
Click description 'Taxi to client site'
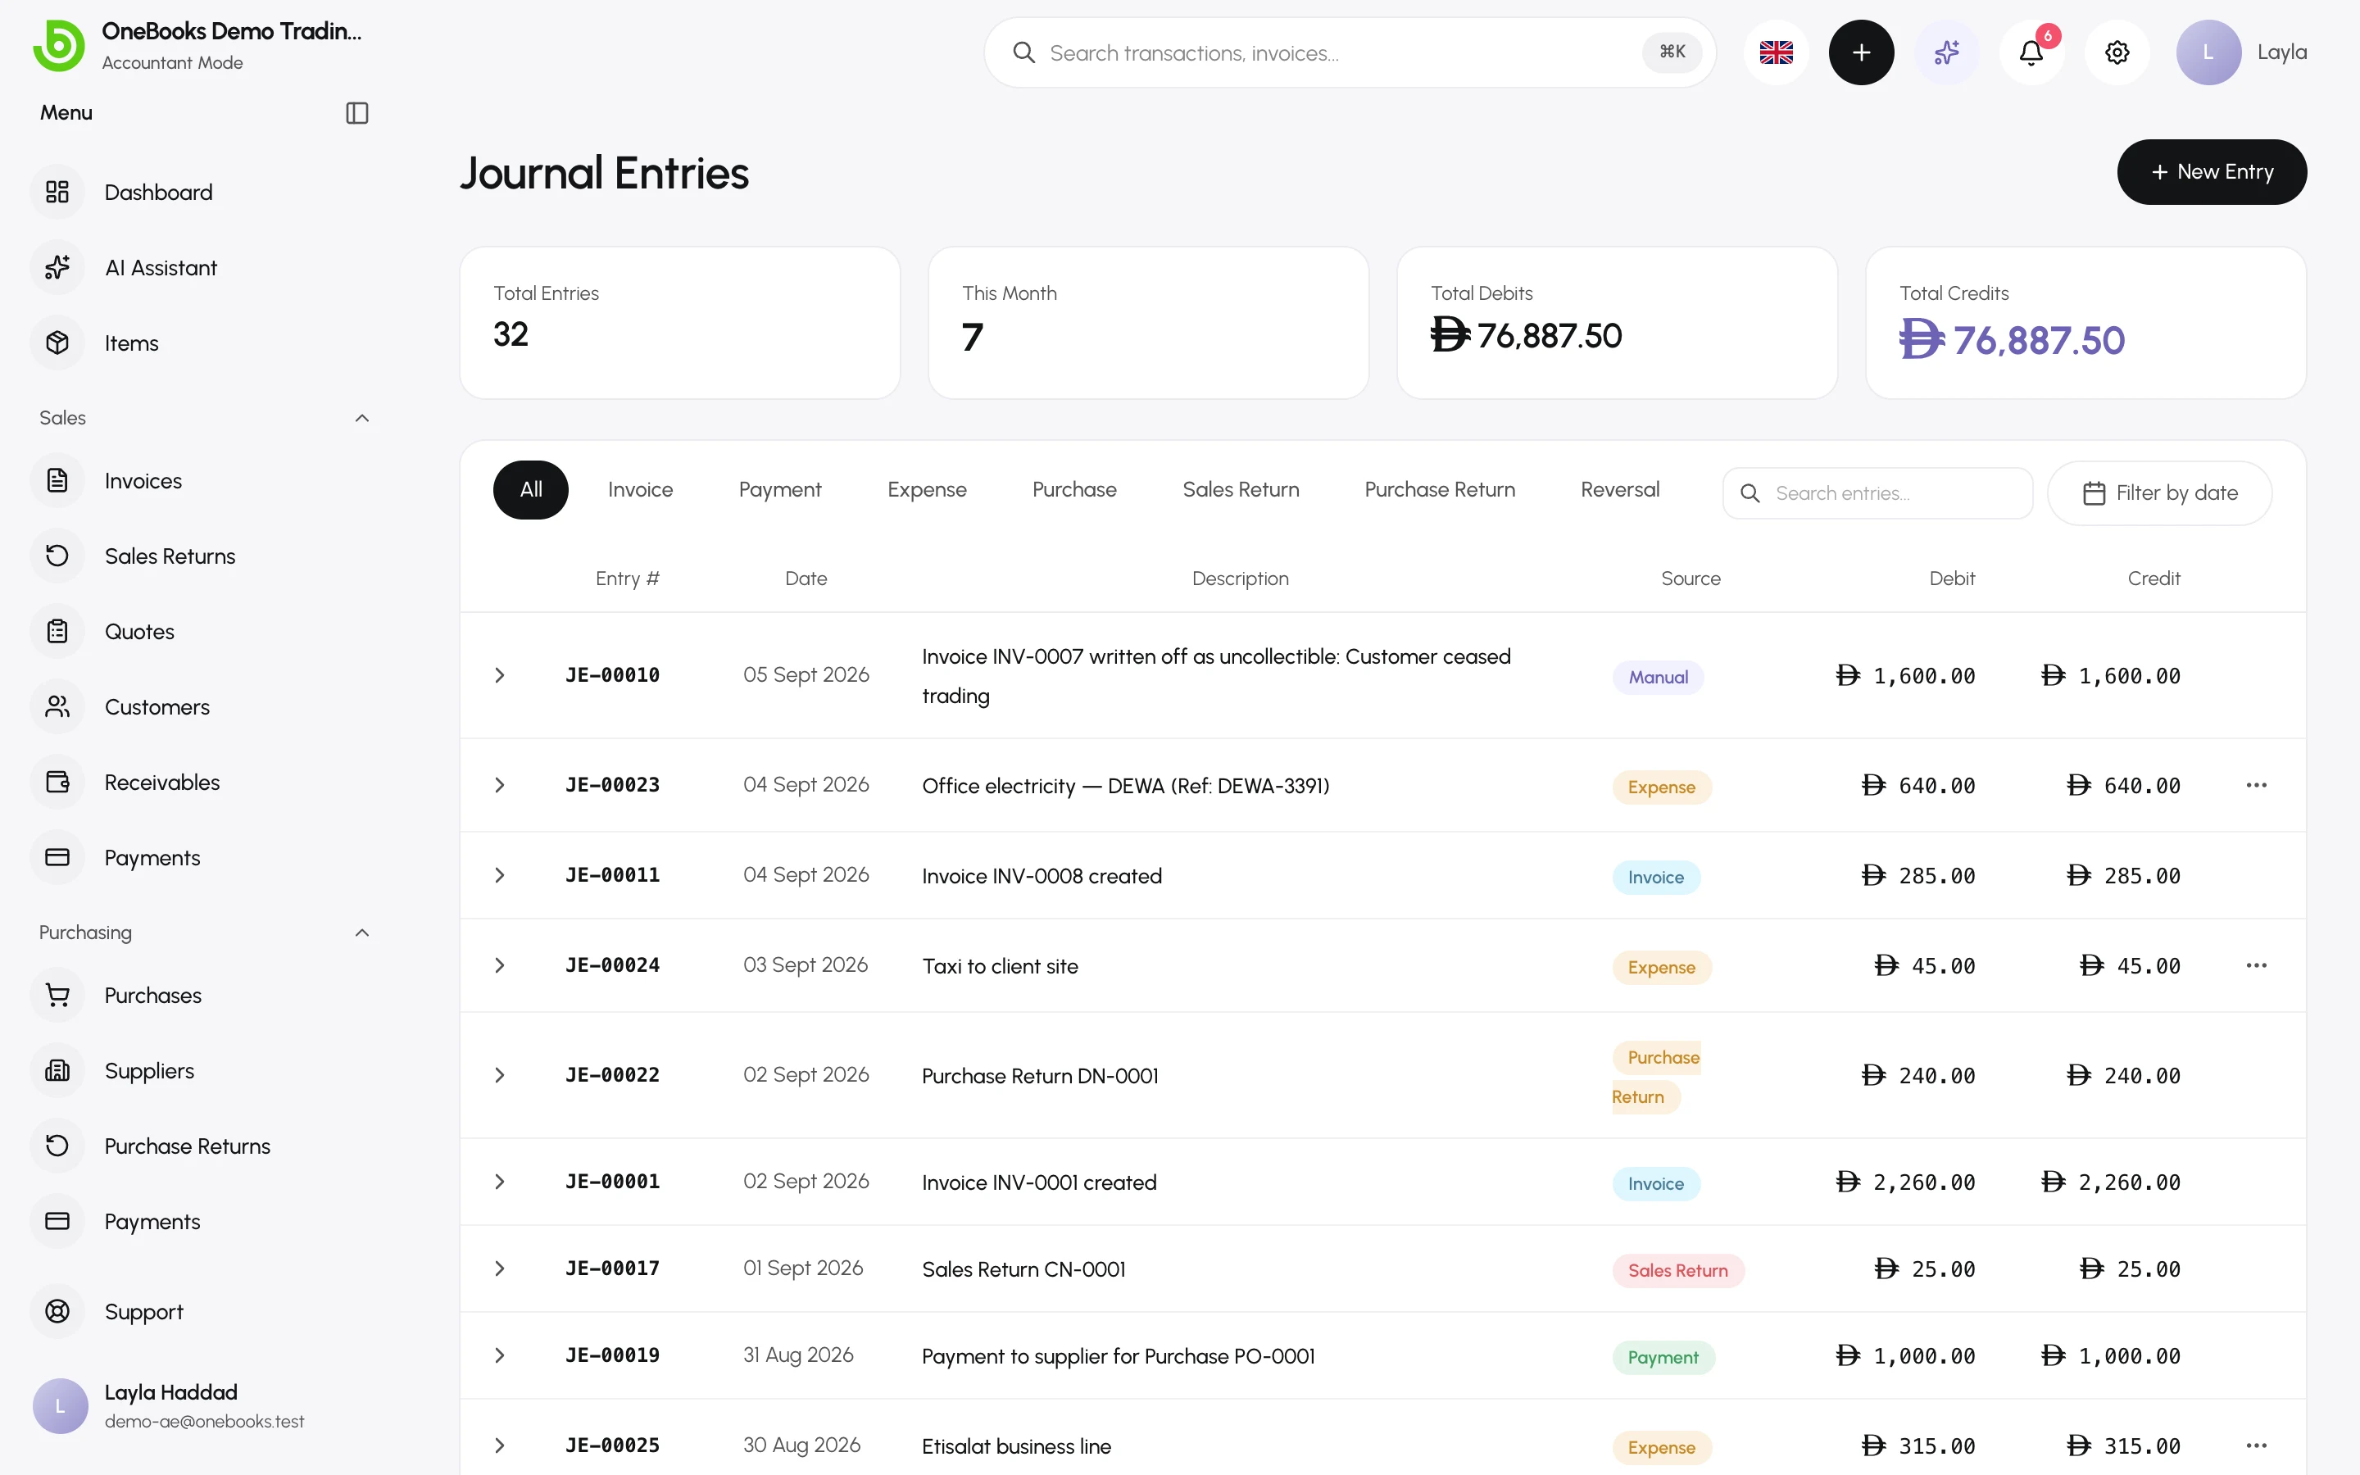coord(1000,966)
